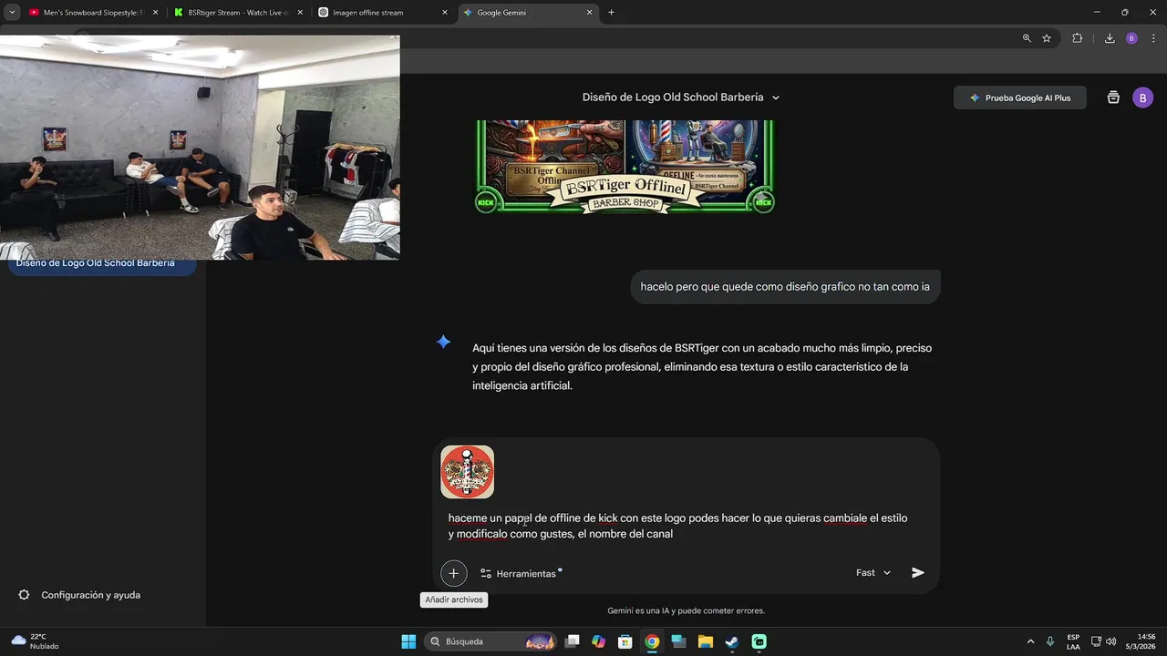Open Configuración y ayuda settings

coord(79,595)
